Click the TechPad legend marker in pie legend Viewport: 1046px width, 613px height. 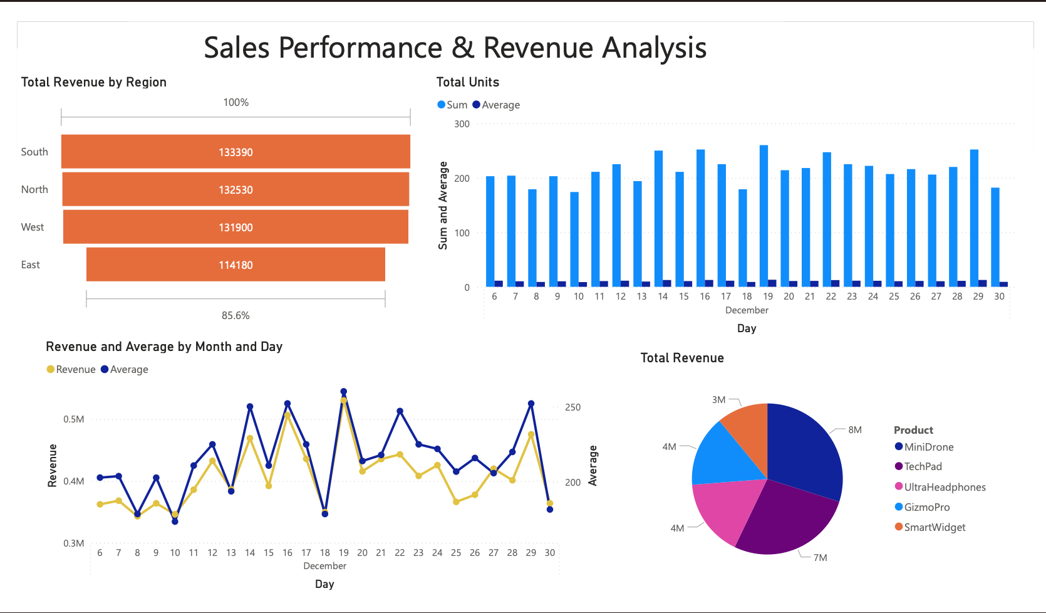point(899,466)
